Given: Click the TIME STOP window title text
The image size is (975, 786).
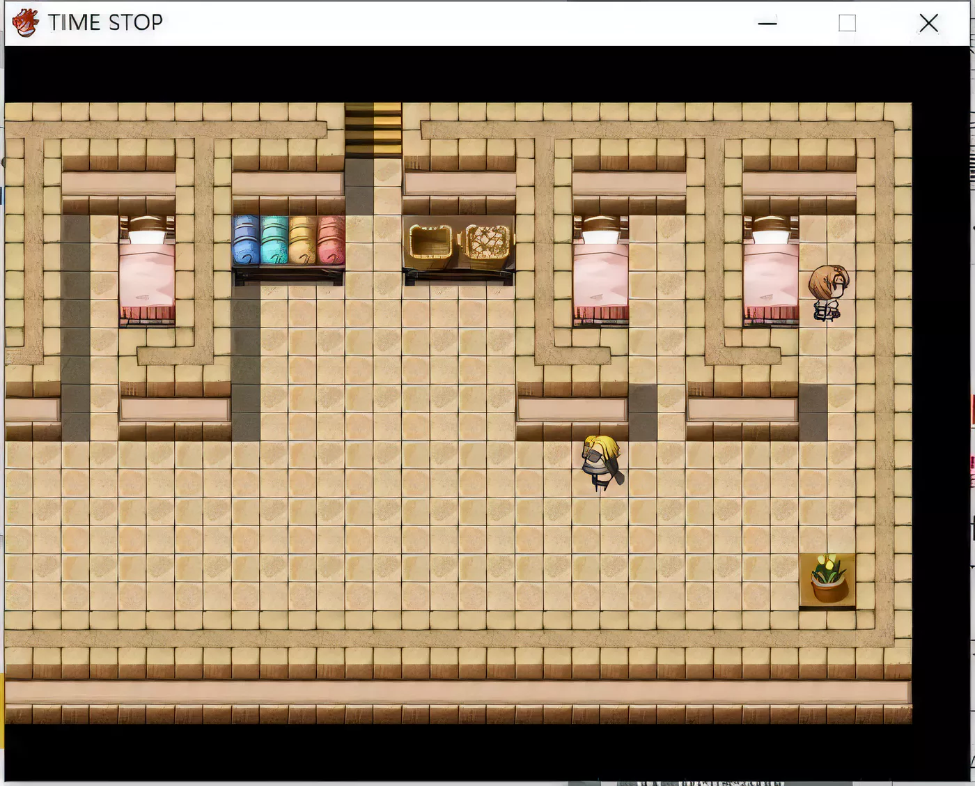Looking at the screenshot, I should click(x=105, y=22).
